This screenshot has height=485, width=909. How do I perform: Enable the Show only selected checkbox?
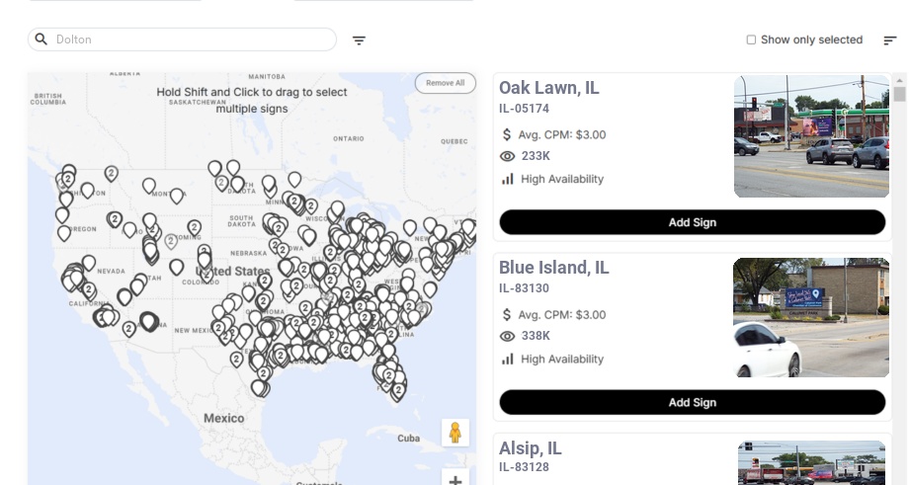coord(752,40)
